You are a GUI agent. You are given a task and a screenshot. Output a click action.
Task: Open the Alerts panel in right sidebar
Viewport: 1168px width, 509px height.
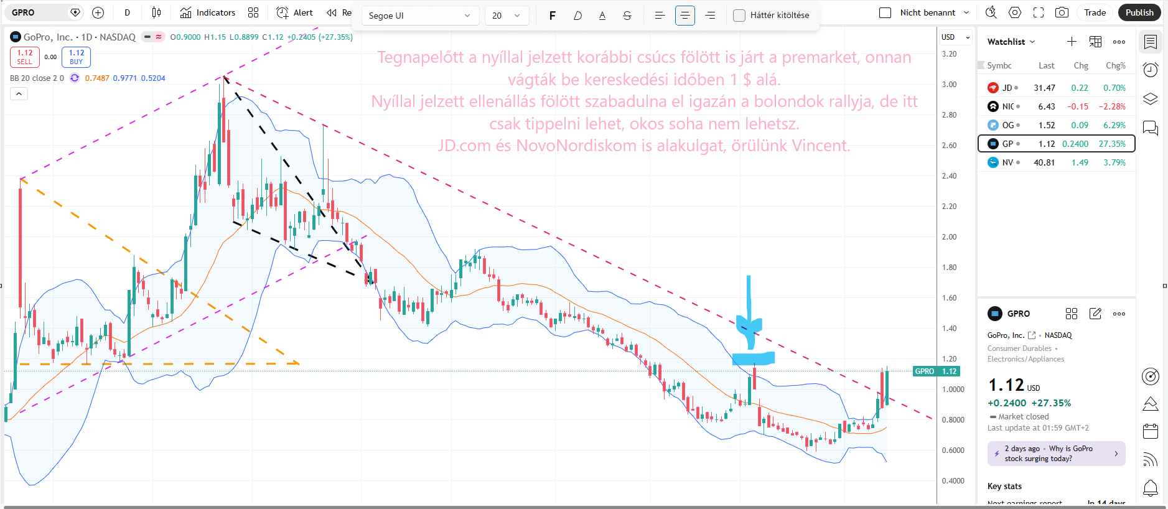point(1151,70)
